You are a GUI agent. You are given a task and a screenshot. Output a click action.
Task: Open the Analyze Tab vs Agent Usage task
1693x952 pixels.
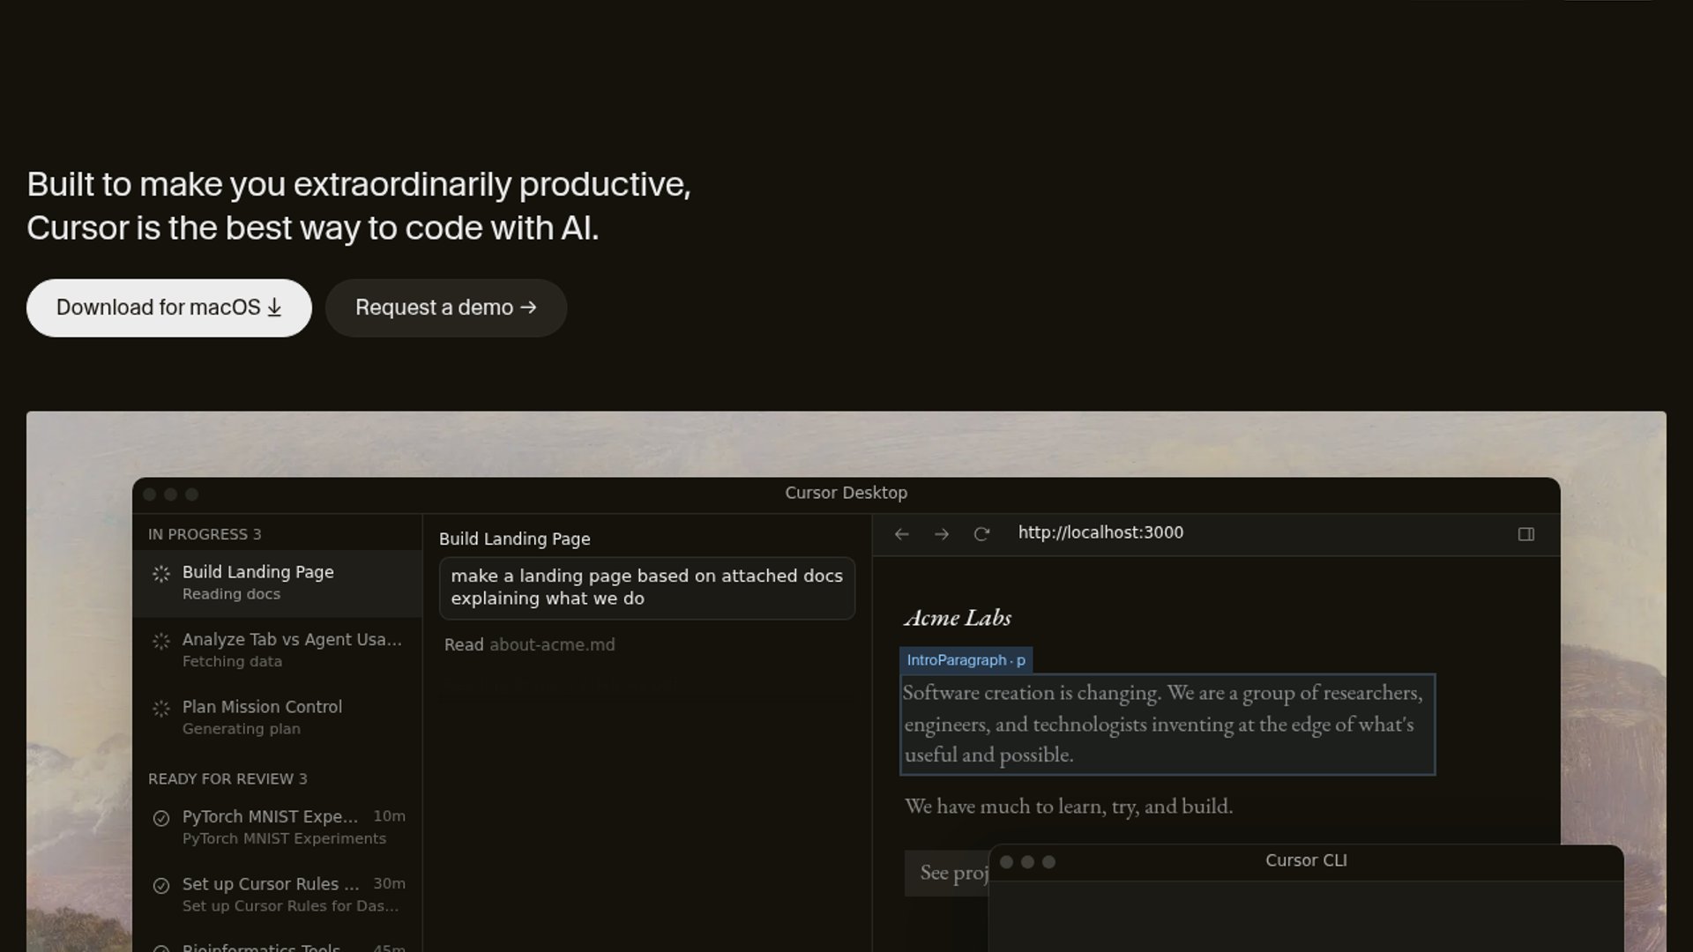pyautogui.click(x=278, y=650)
